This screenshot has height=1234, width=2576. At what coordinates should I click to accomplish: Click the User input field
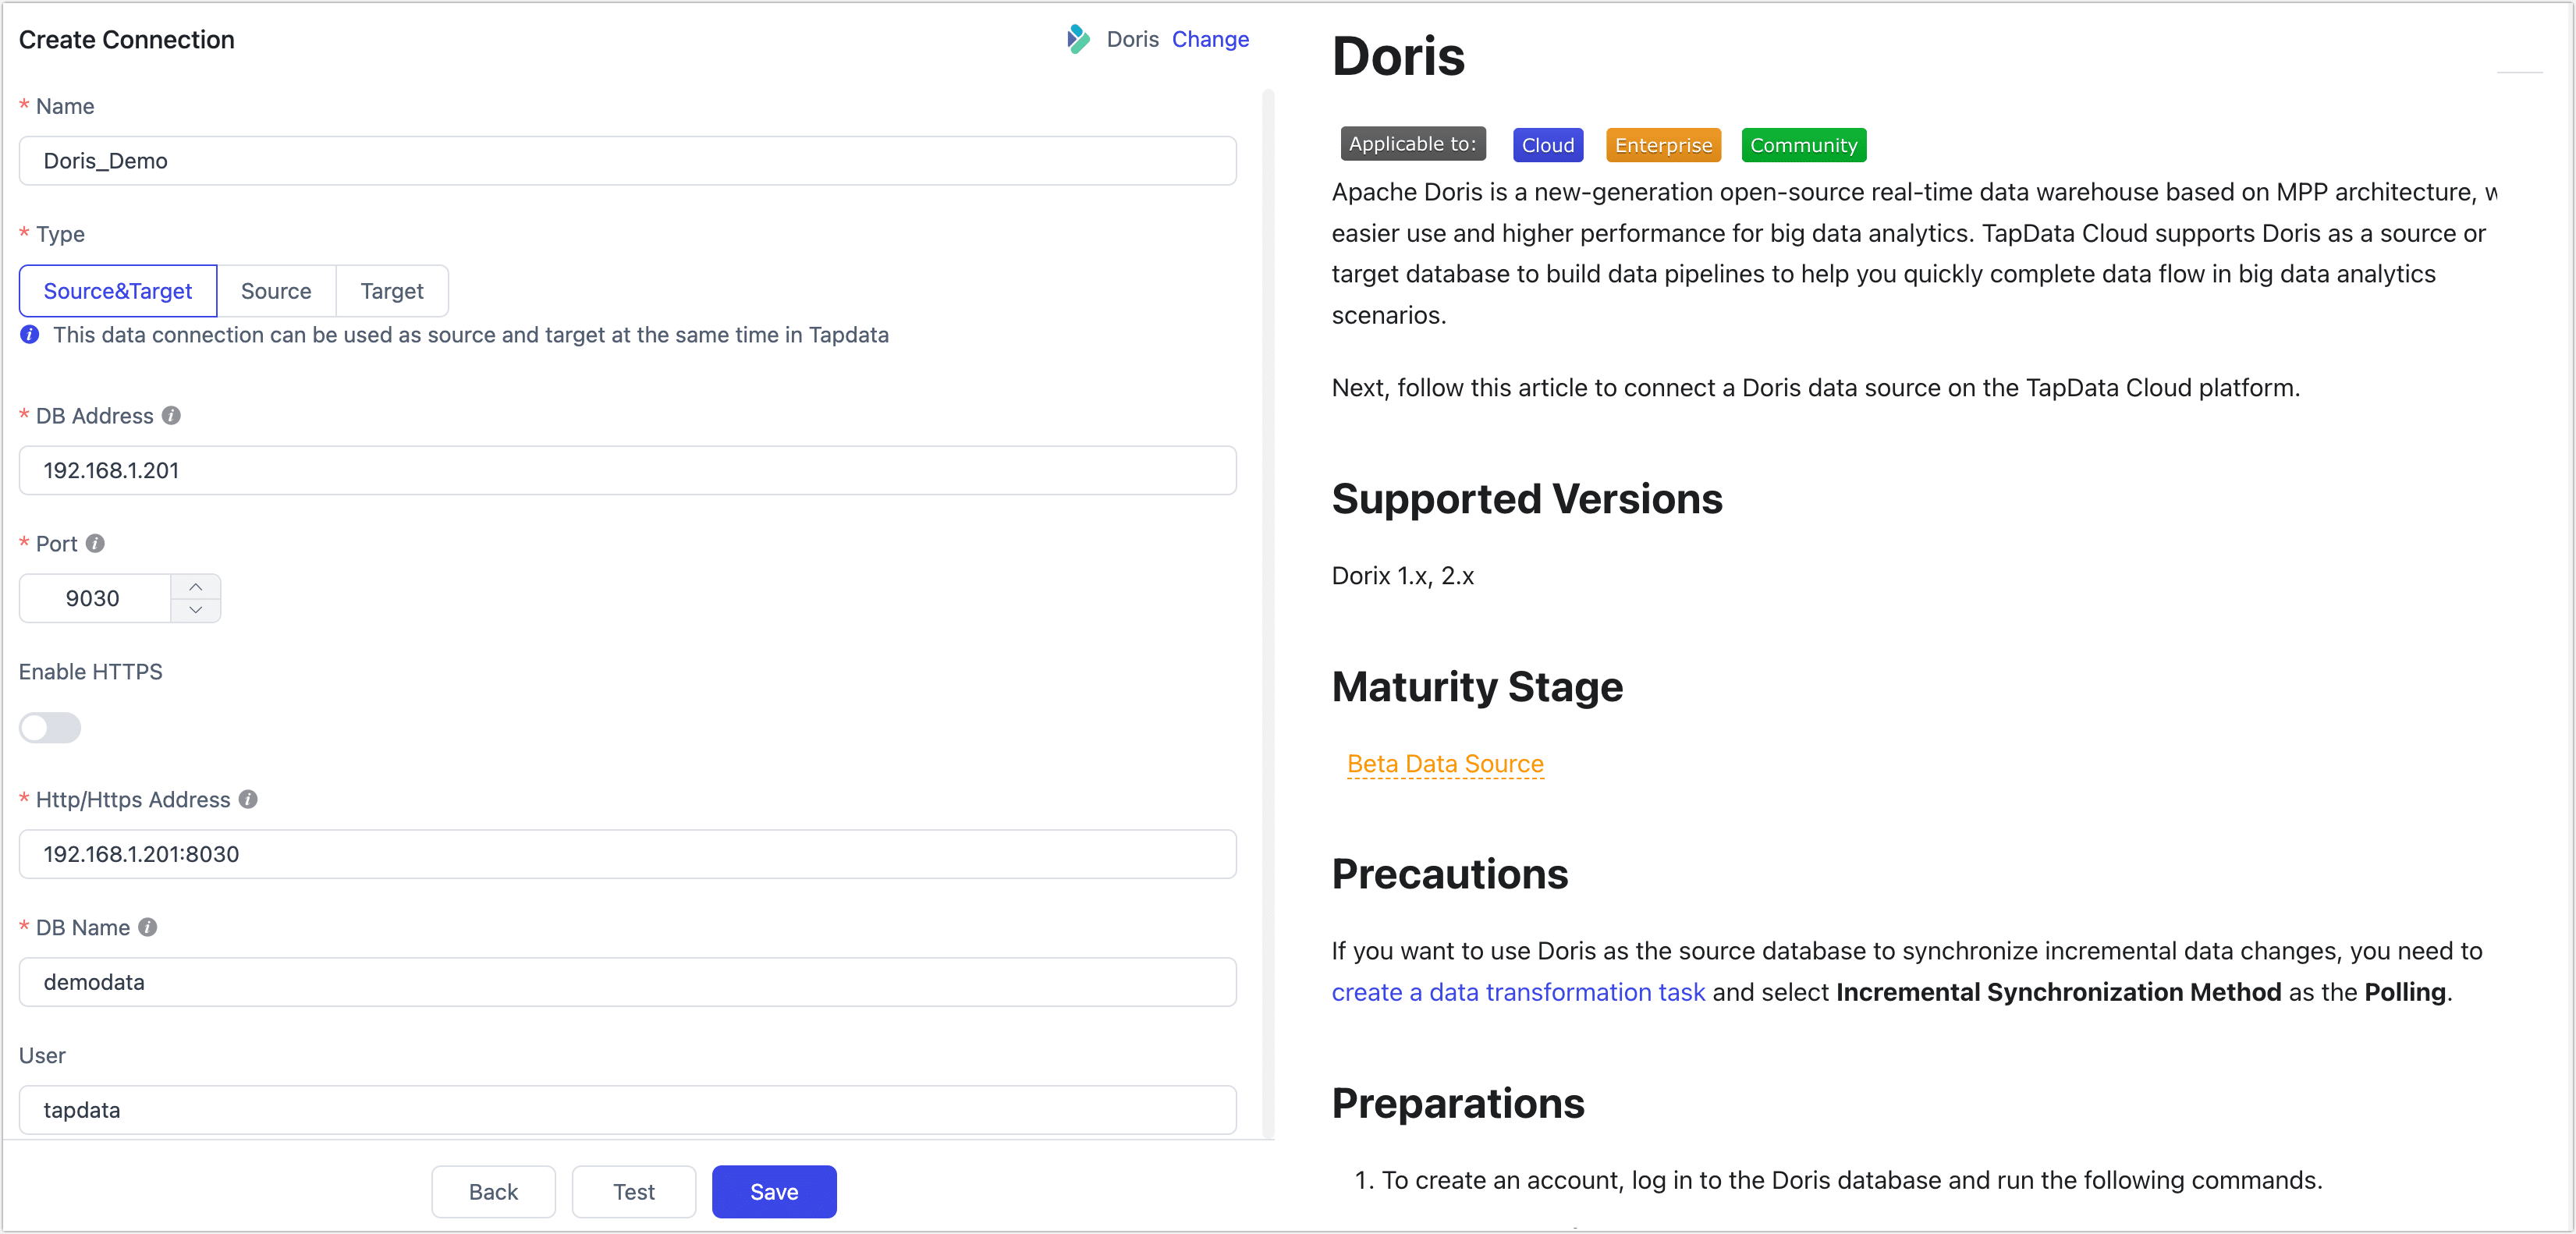click(x=628, y=1110)
